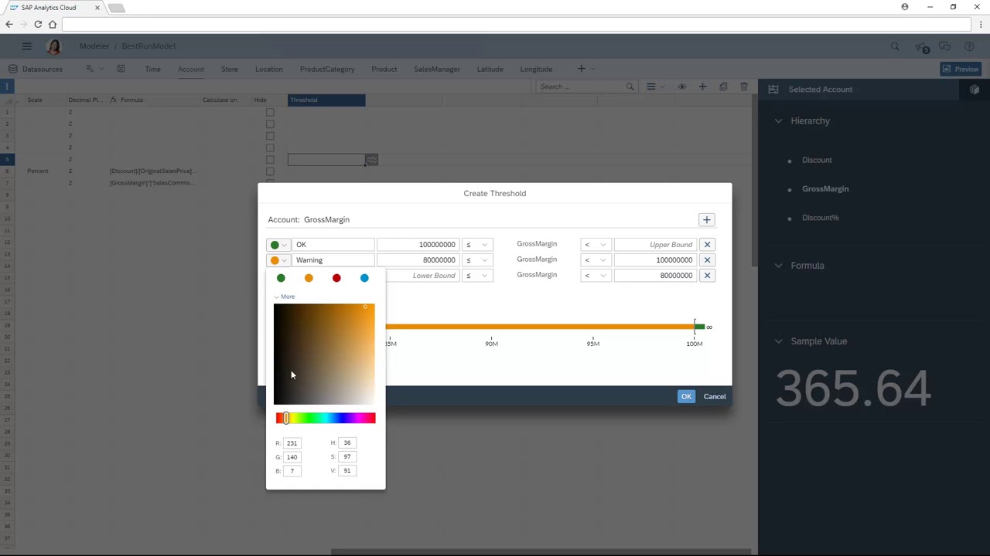The height and width of the screenshot is (556, 990).
Task: Click the save icon next to wrench
Action: (x=121, y=69)
